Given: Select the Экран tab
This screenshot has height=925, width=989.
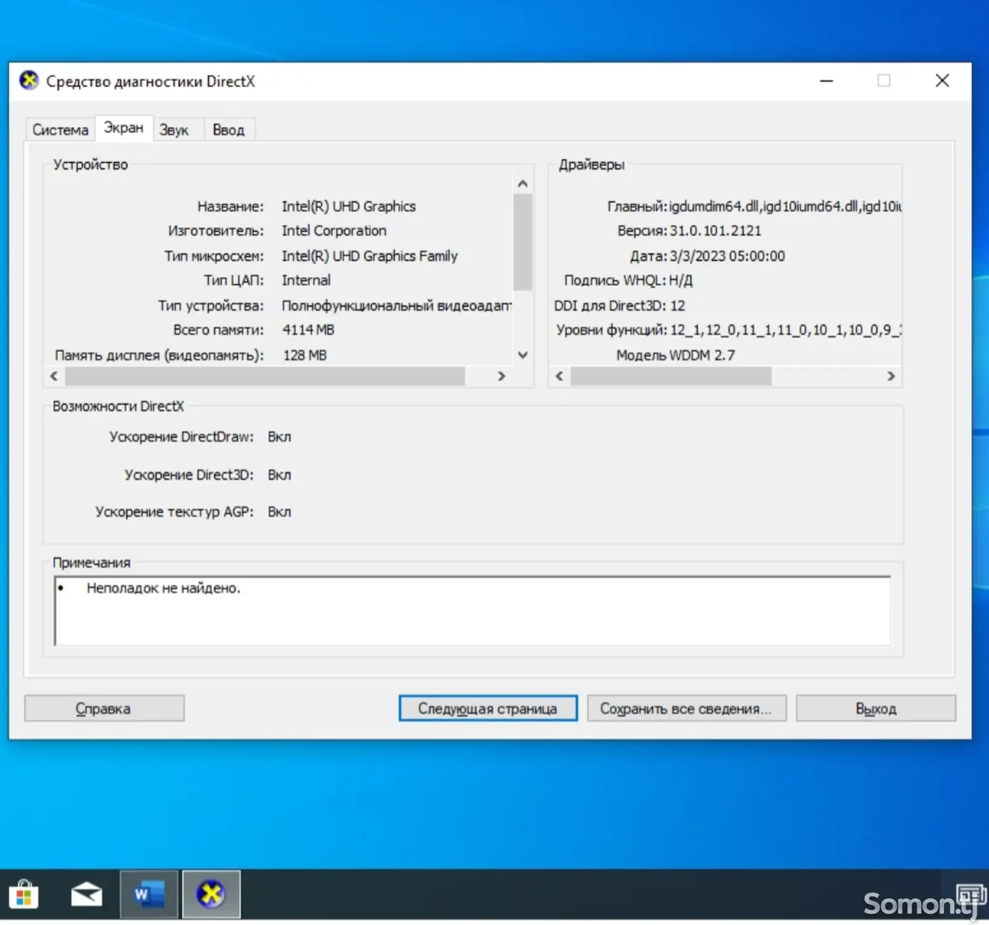Looking at the screenshot, I should tap(124, 128).
